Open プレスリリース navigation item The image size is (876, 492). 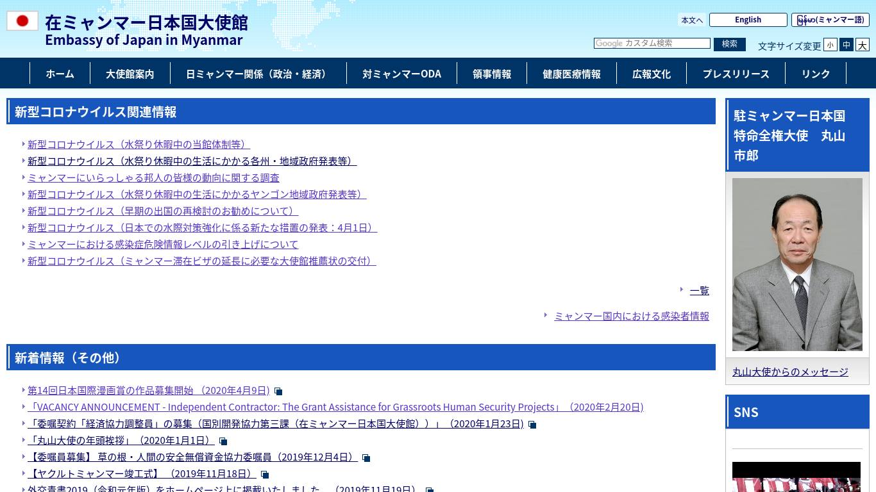point(736,74)
